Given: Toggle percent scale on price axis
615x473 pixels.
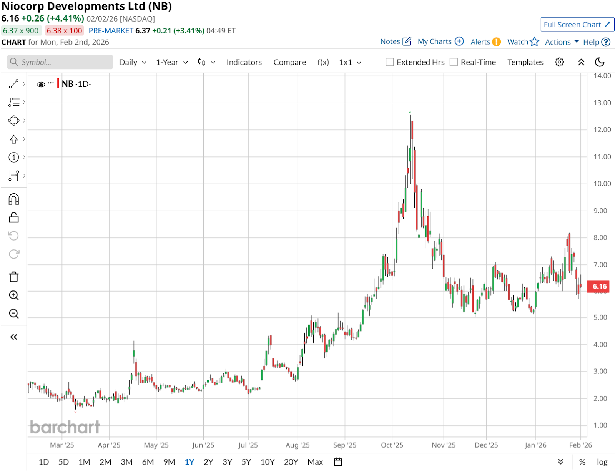Looking at the screenshot, I should [x=582, y=462].
